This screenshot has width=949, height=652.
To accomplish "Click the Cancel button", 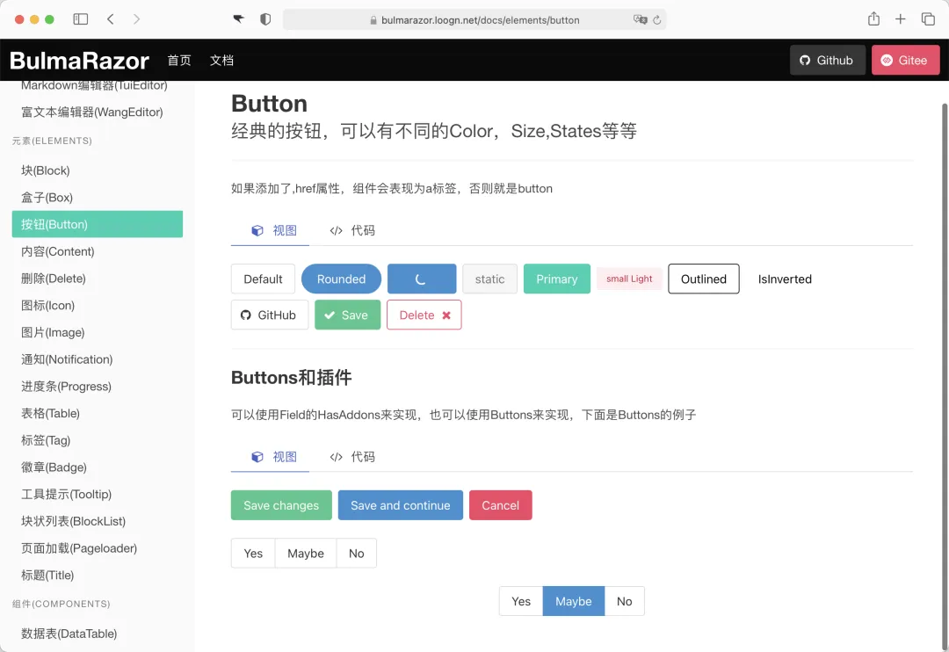I will [501, 505].
